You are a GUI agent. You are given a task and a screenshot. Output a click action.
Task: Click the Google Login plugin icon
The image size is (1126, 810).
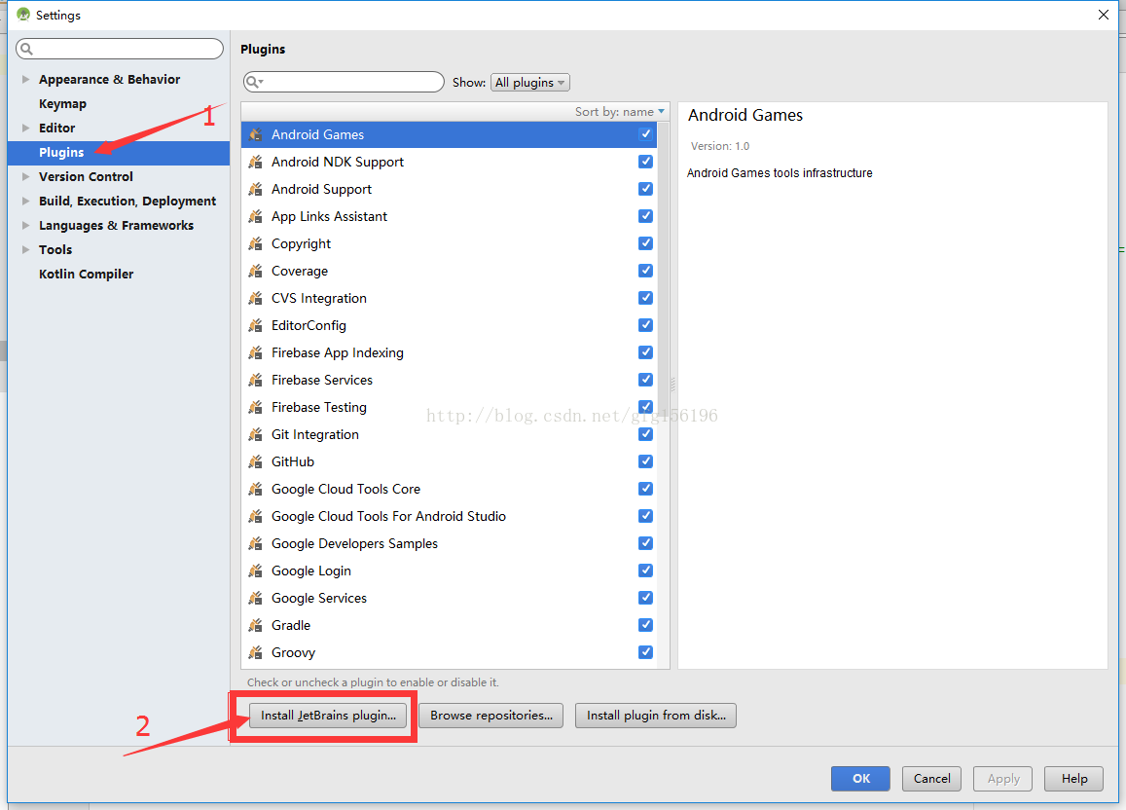tap(255, 571)
